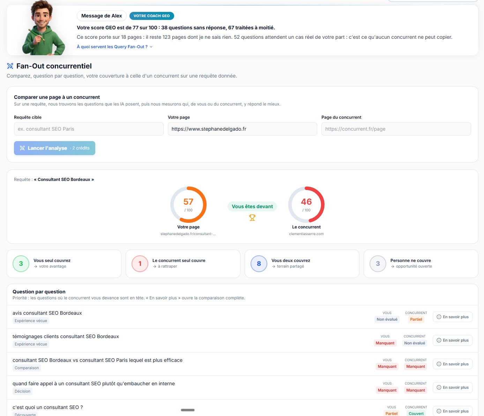Click the Comparaison tag
484x416 pixels.
(27, 368)
